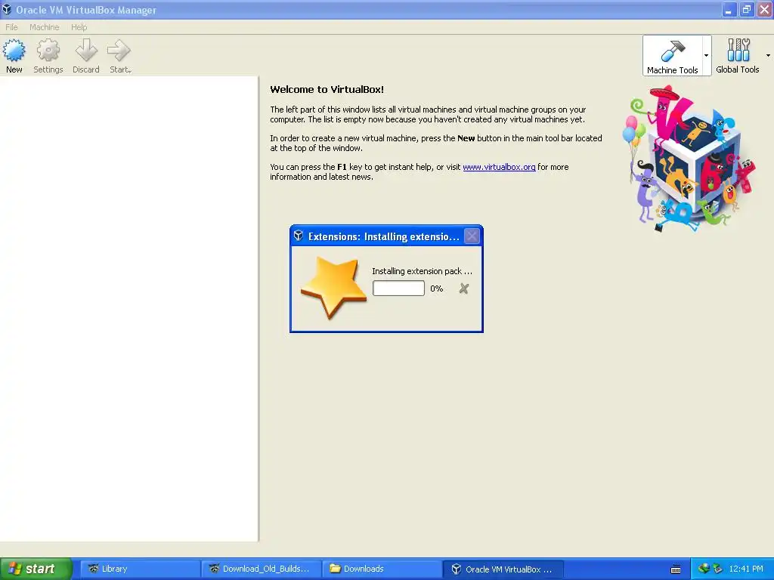Open the Help menu
Image resolution: width=774 pixels, height=580 pixels.
[79, 27]
